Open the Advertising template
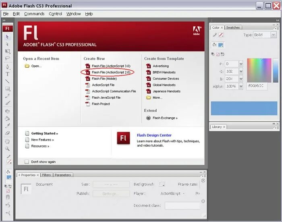Viewport: 282px width, 222px height. coord(158,66)
